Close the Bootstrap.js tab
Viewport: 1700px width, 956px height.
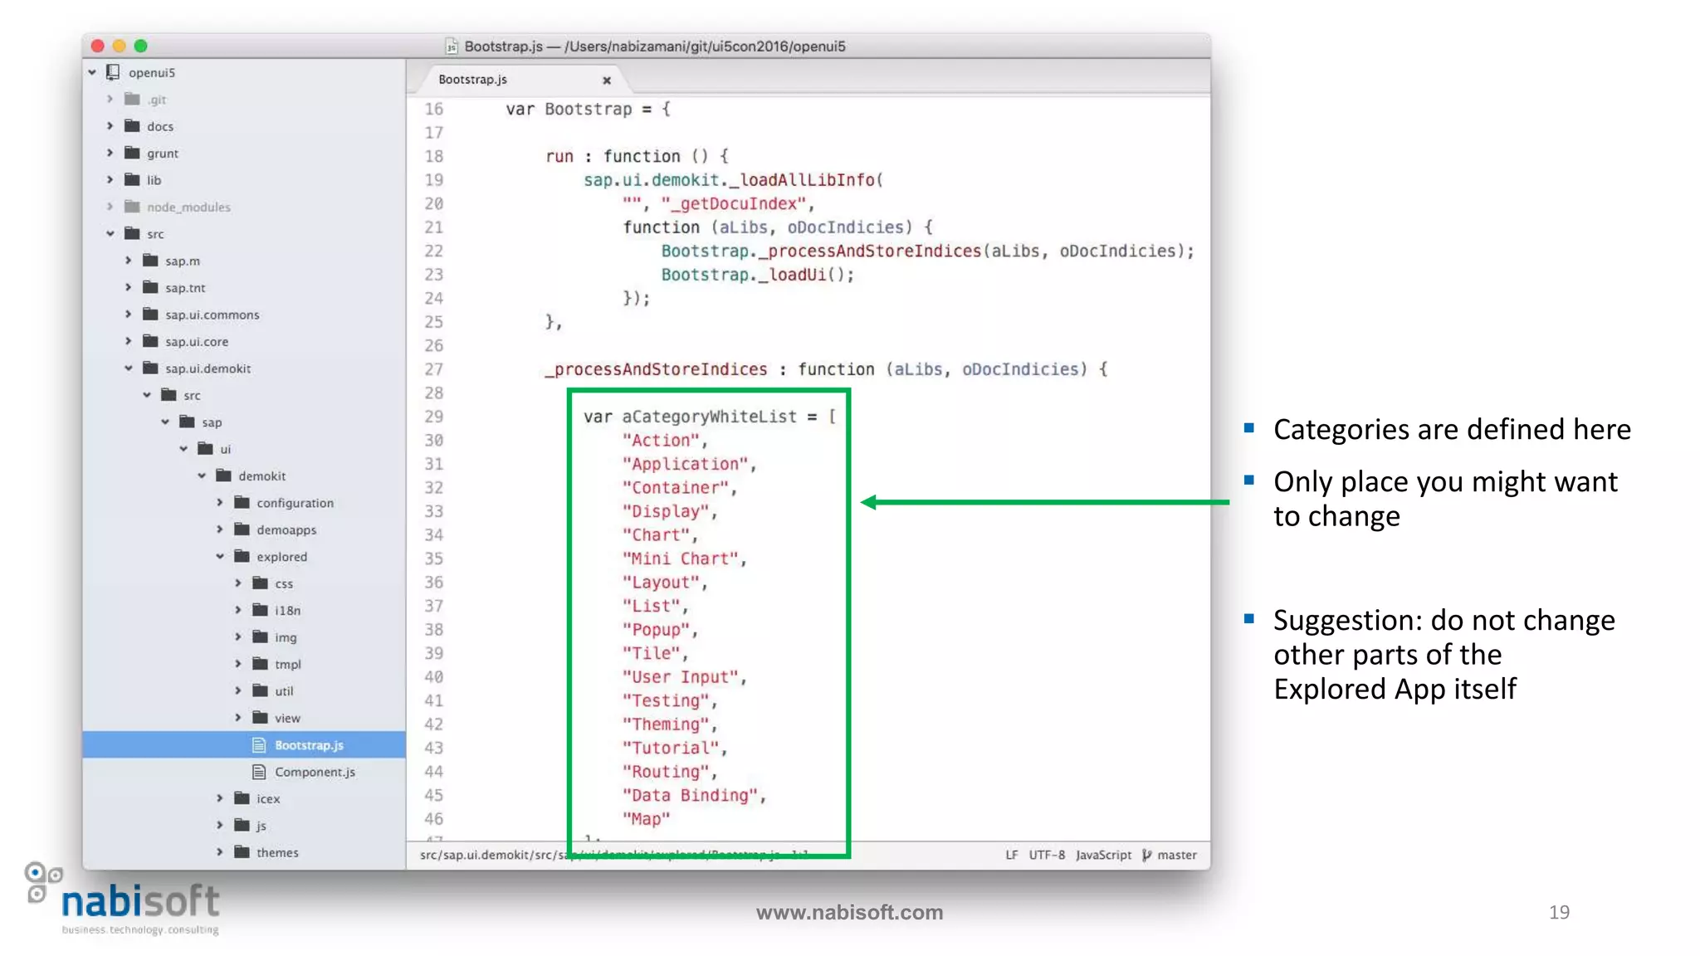[607, 80]
